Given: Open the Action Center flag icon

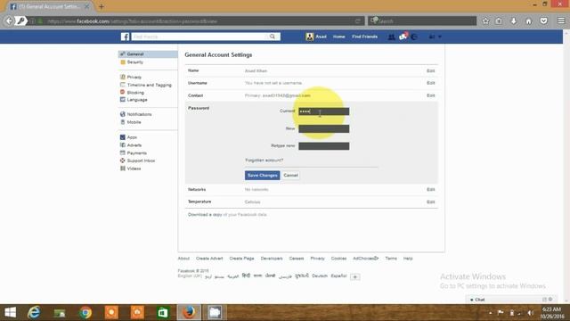Looking at the screenshot, I should point(501,313).
